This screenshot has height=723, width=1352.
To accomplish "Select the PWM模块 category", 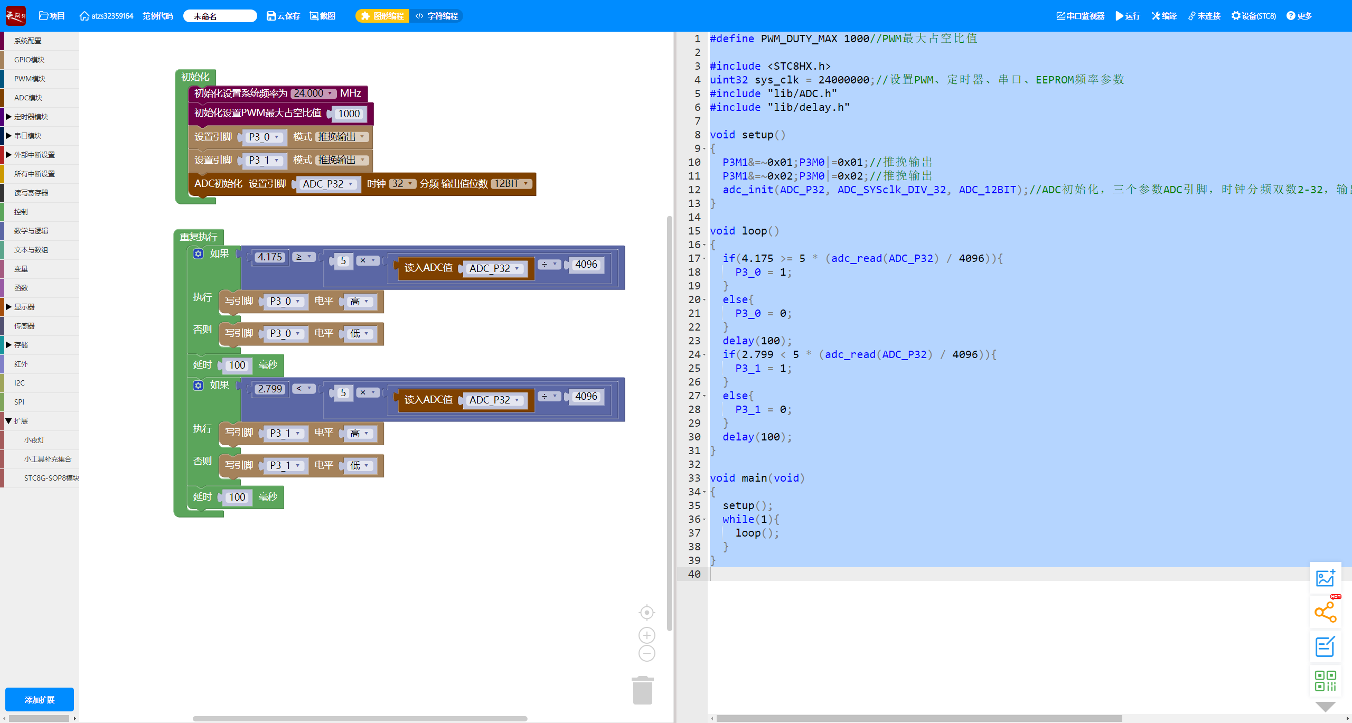I will pos(40,79).
